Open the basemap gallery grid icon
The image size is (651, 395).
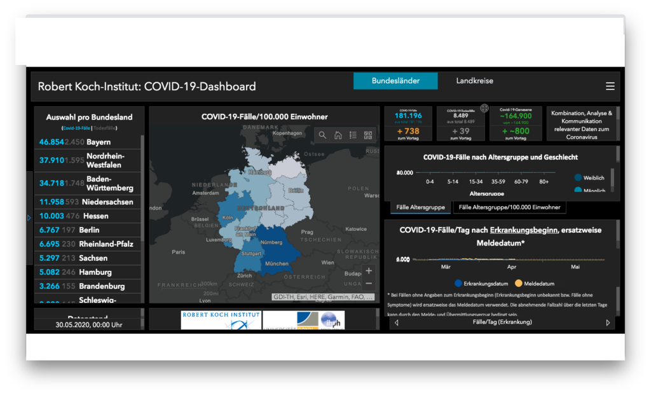click(x=368, y=135)
